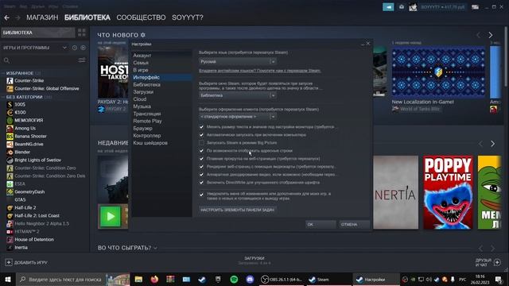The image size is (509, 286).
Task: Click the help translate Steam link
Action: (260, 71)
